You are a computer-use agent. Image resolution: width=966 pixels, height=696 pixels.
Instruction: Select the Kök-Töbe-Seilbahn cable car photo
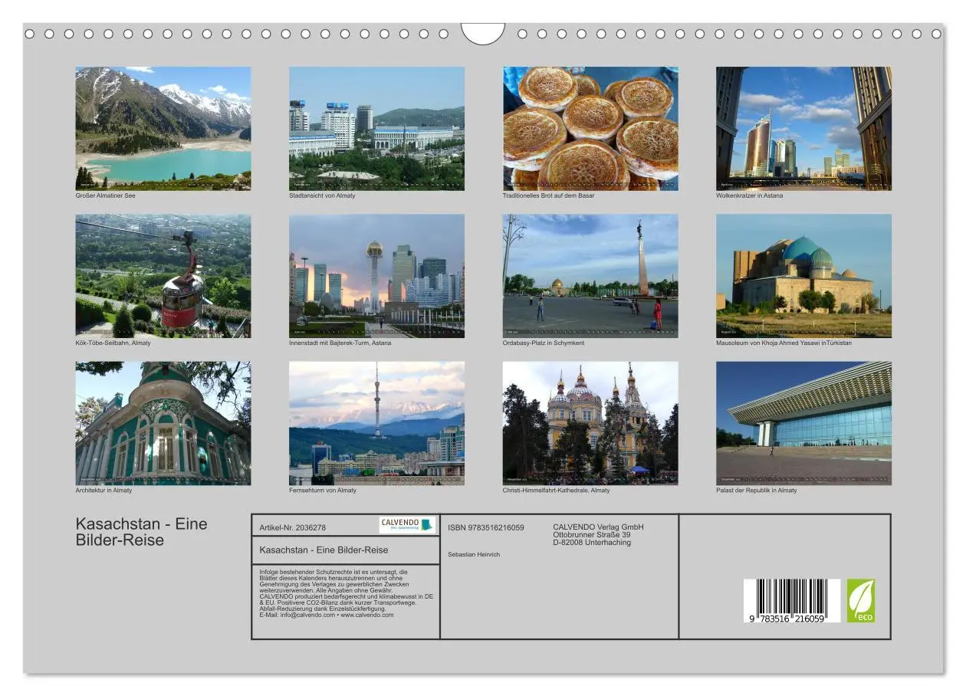(163, 276)
